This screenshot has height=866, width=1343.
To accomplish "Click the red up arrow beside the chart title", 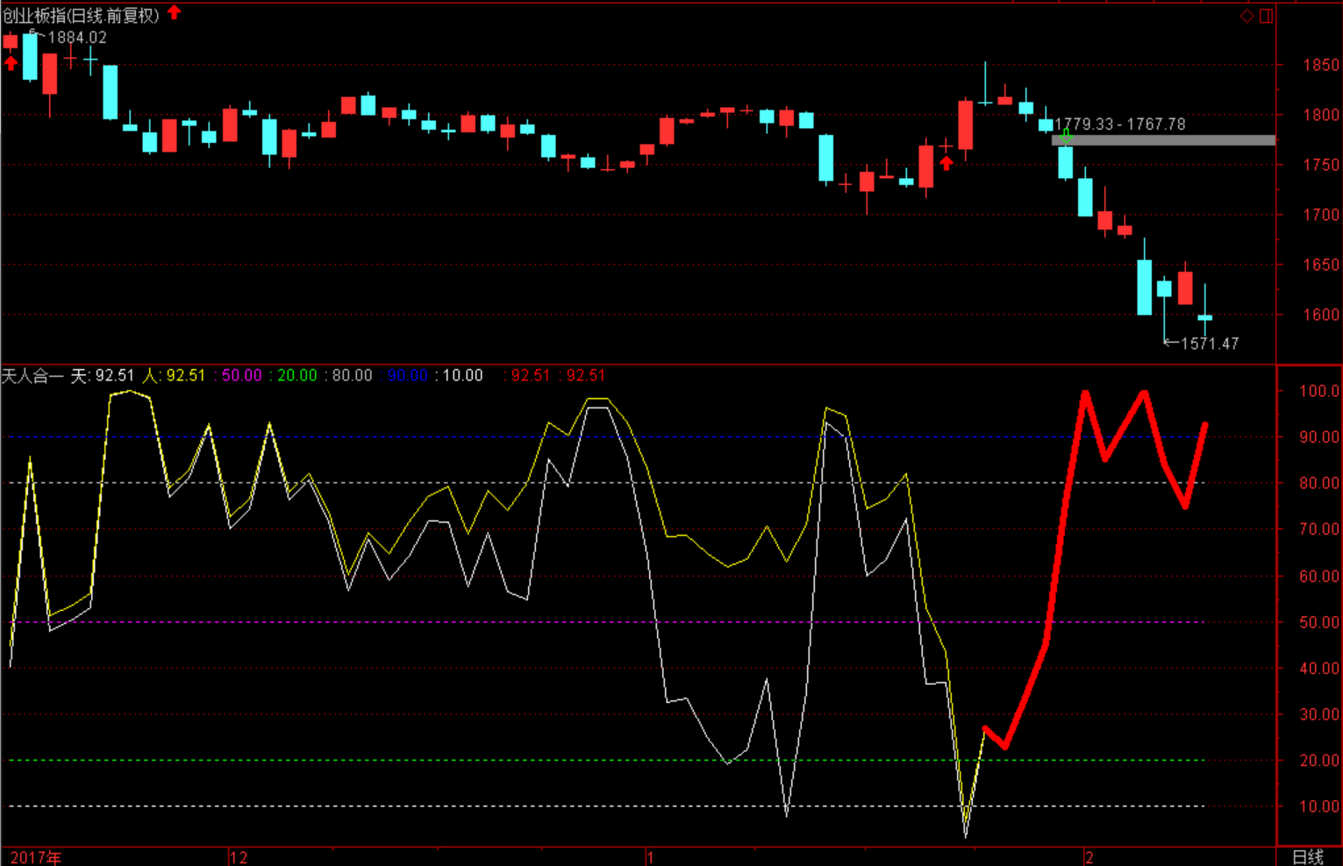I will [x=174, y=12].
